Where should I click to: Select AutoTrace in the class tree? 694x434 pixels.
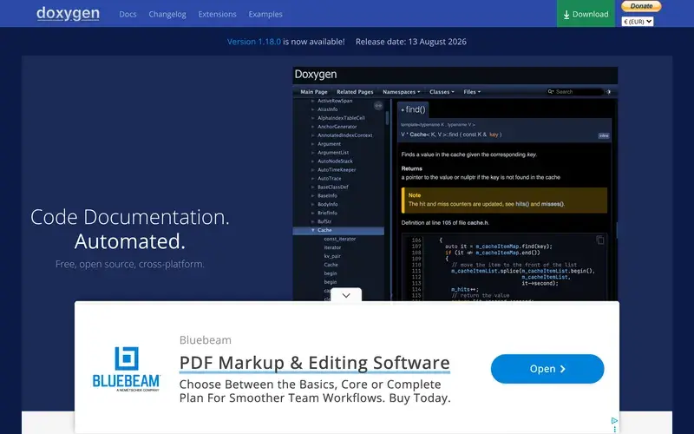(x=330, y=179)
